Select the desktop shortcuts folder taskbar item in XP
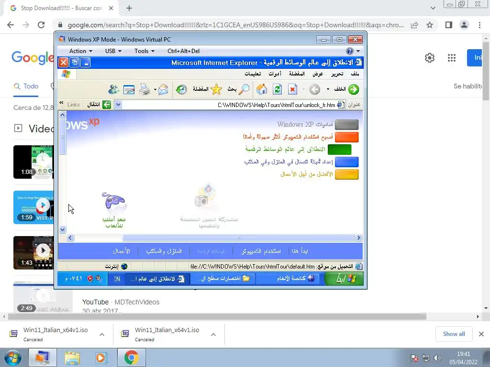 pos(223,279)
